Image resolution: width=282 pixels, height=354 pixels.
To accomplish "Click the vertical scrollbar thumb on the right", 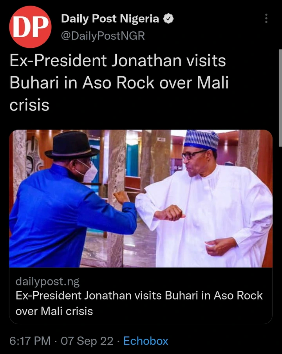I will pos(280,98).
